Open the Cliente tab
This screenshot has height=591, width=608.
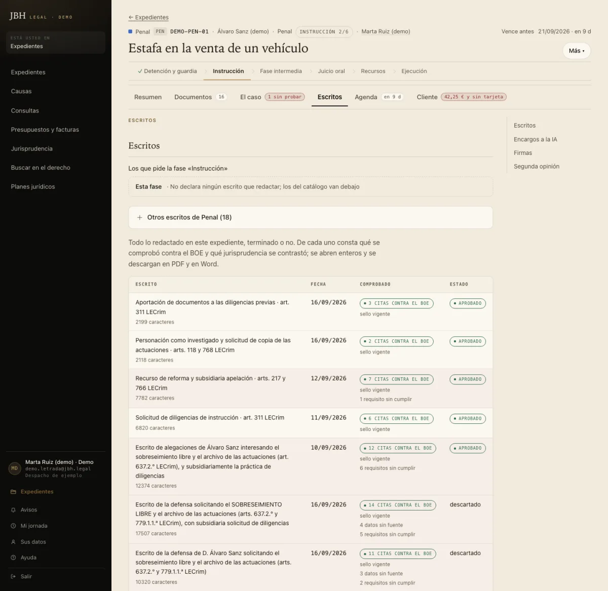(462, 97)
